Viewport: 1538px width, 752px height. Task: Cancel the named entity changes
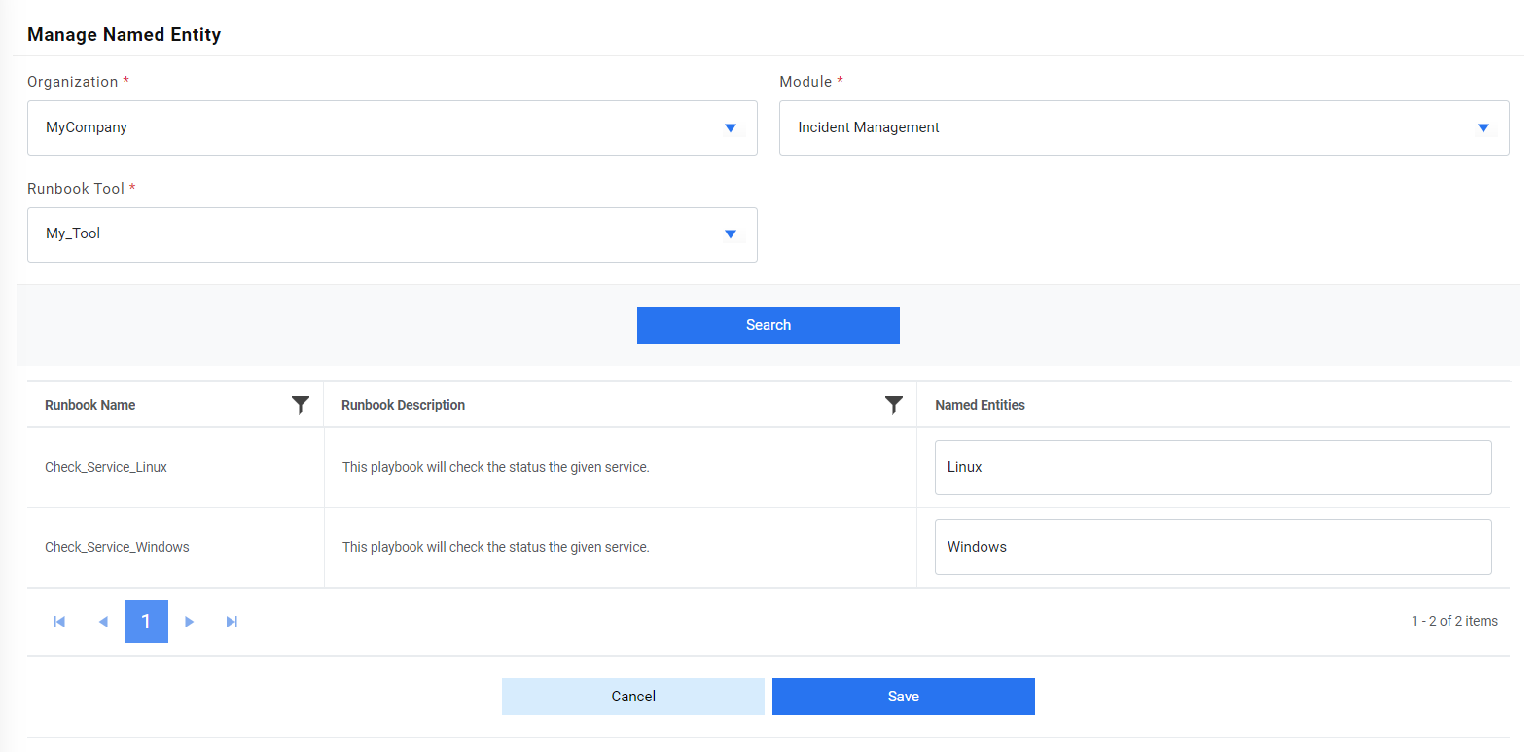click(632, 697)
